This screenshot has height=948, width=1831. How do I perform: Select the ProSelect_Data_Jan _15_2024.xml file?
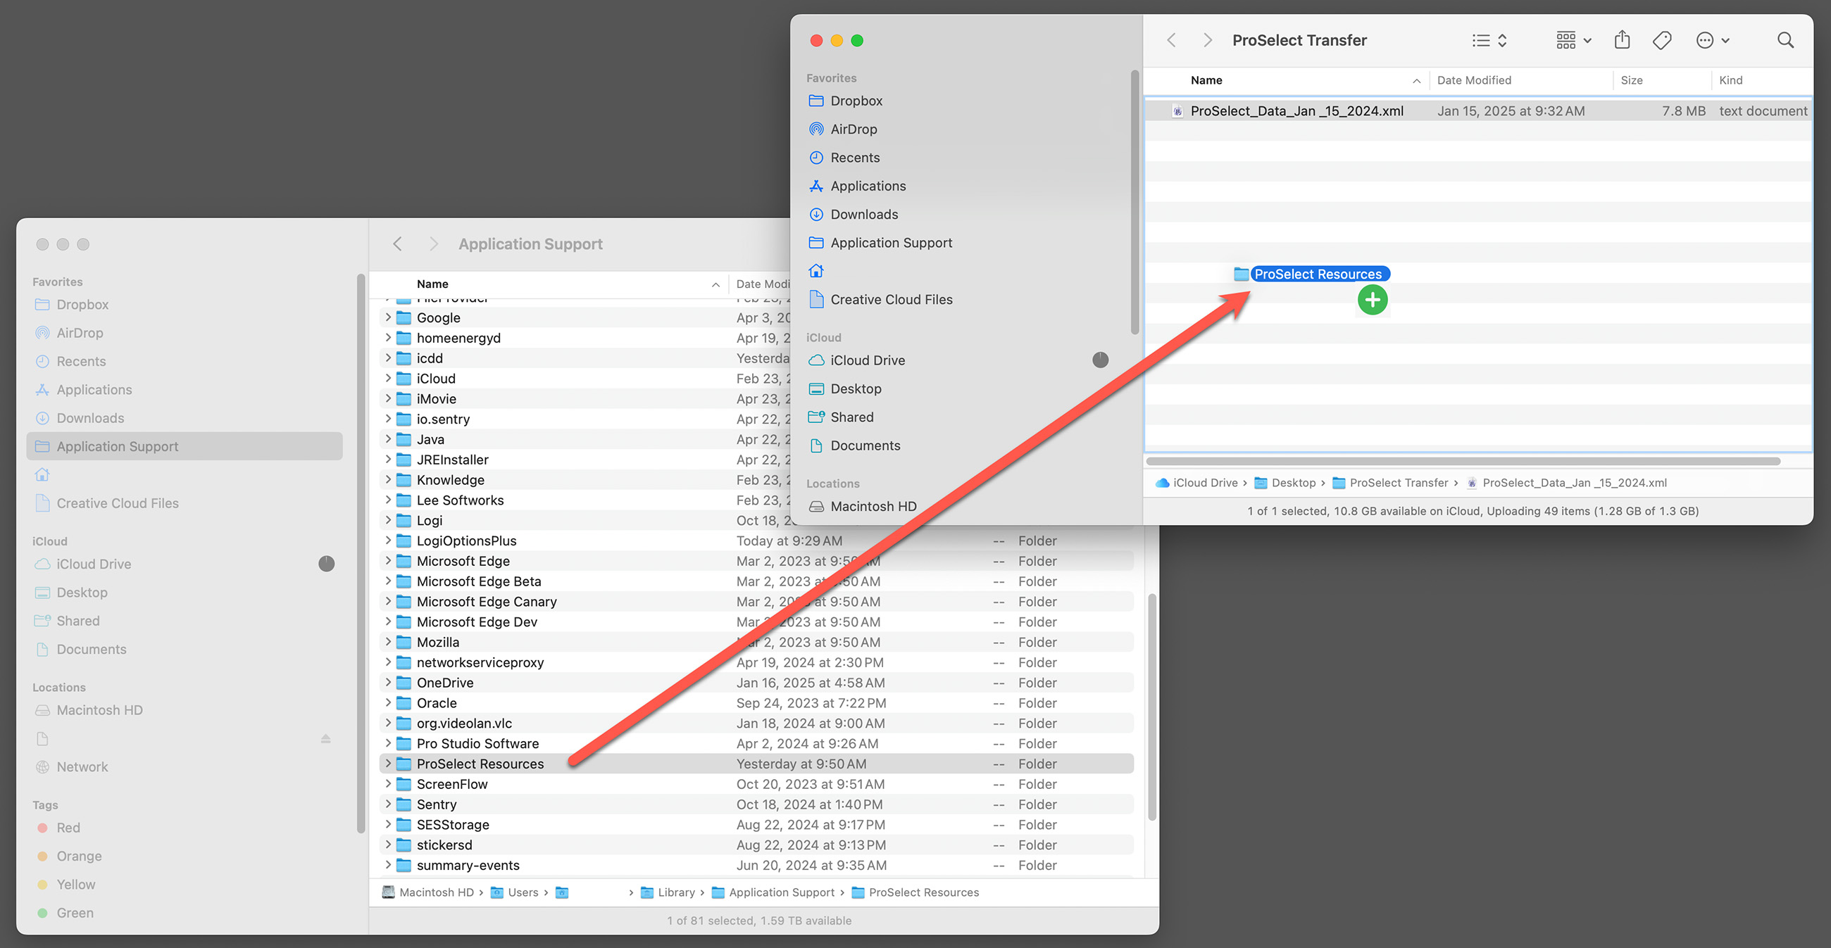click(x=1296, y=110)
